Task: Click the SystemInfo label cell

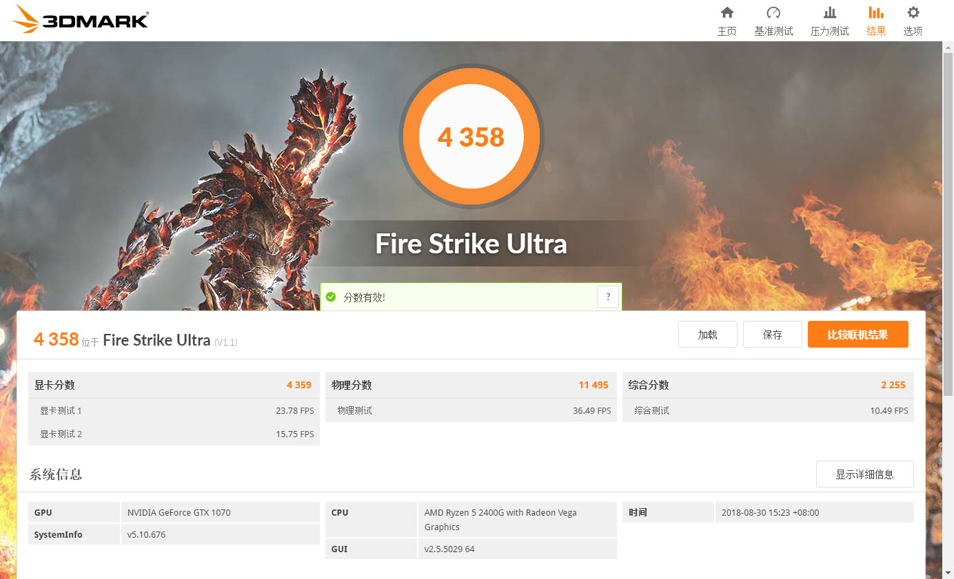Action: [74, 534]
